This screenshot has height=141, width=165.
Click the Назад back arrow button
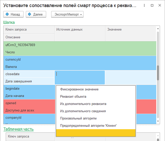[13, 15]
